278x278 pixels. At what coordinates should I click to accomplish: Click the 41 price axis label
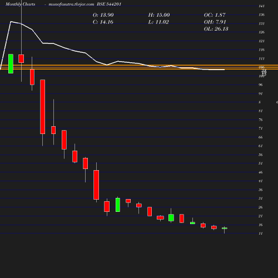click(261, 181)
